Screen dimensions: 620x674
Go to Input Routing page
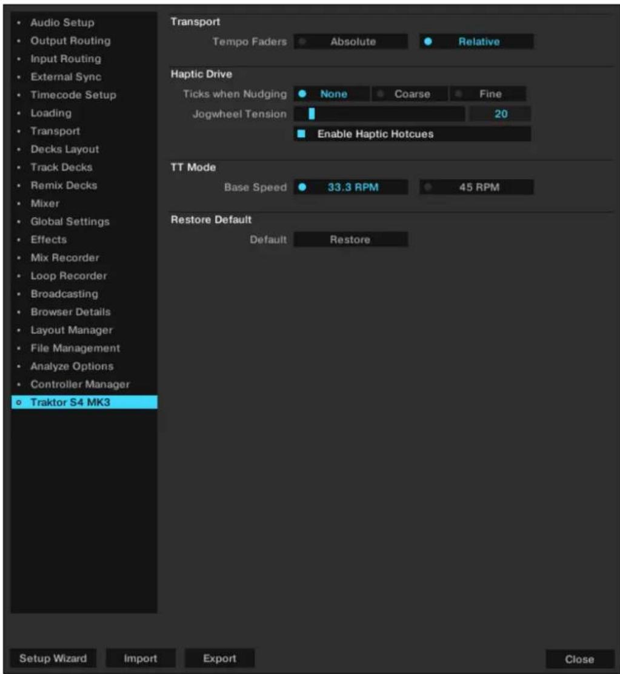(84, 59)
